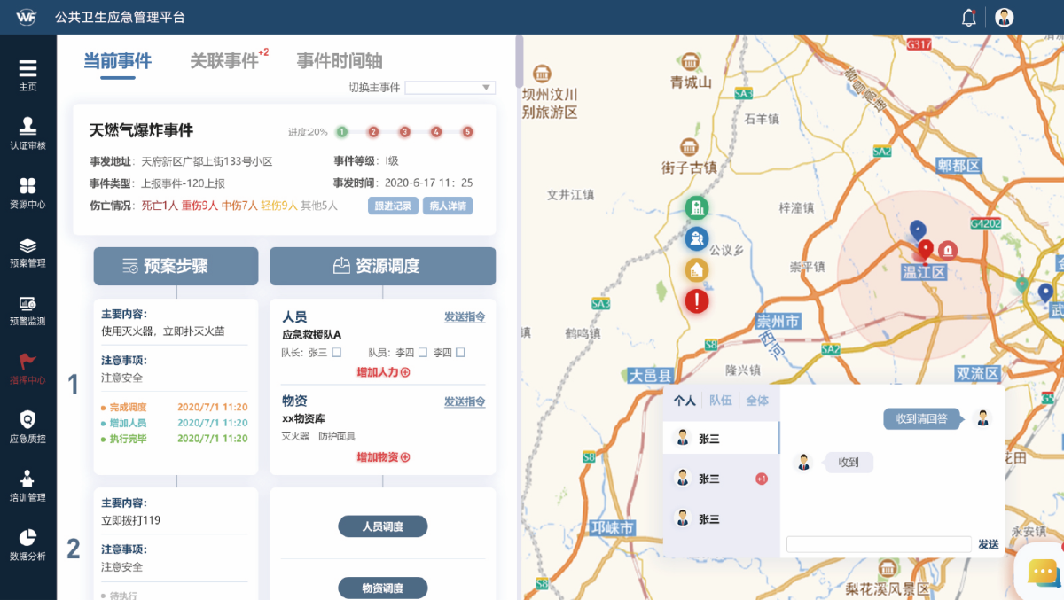This screenshot has width=1064, height=600.
Task: Expand 增加人力 with the plus icon
Action: 383,372
